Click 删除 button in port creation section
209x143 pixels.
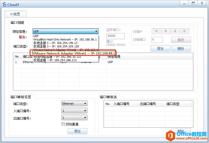tap(181, 48)
